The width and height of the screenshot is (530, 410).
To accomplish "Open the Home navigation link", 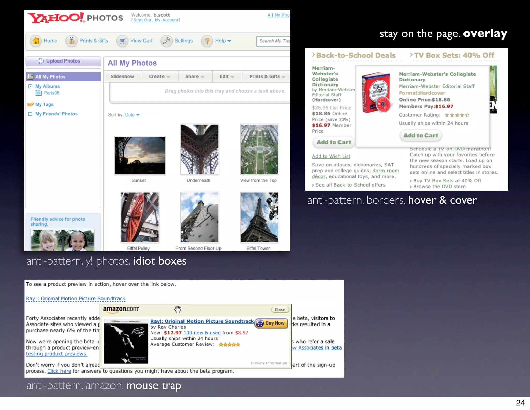I will coord(50,41).
